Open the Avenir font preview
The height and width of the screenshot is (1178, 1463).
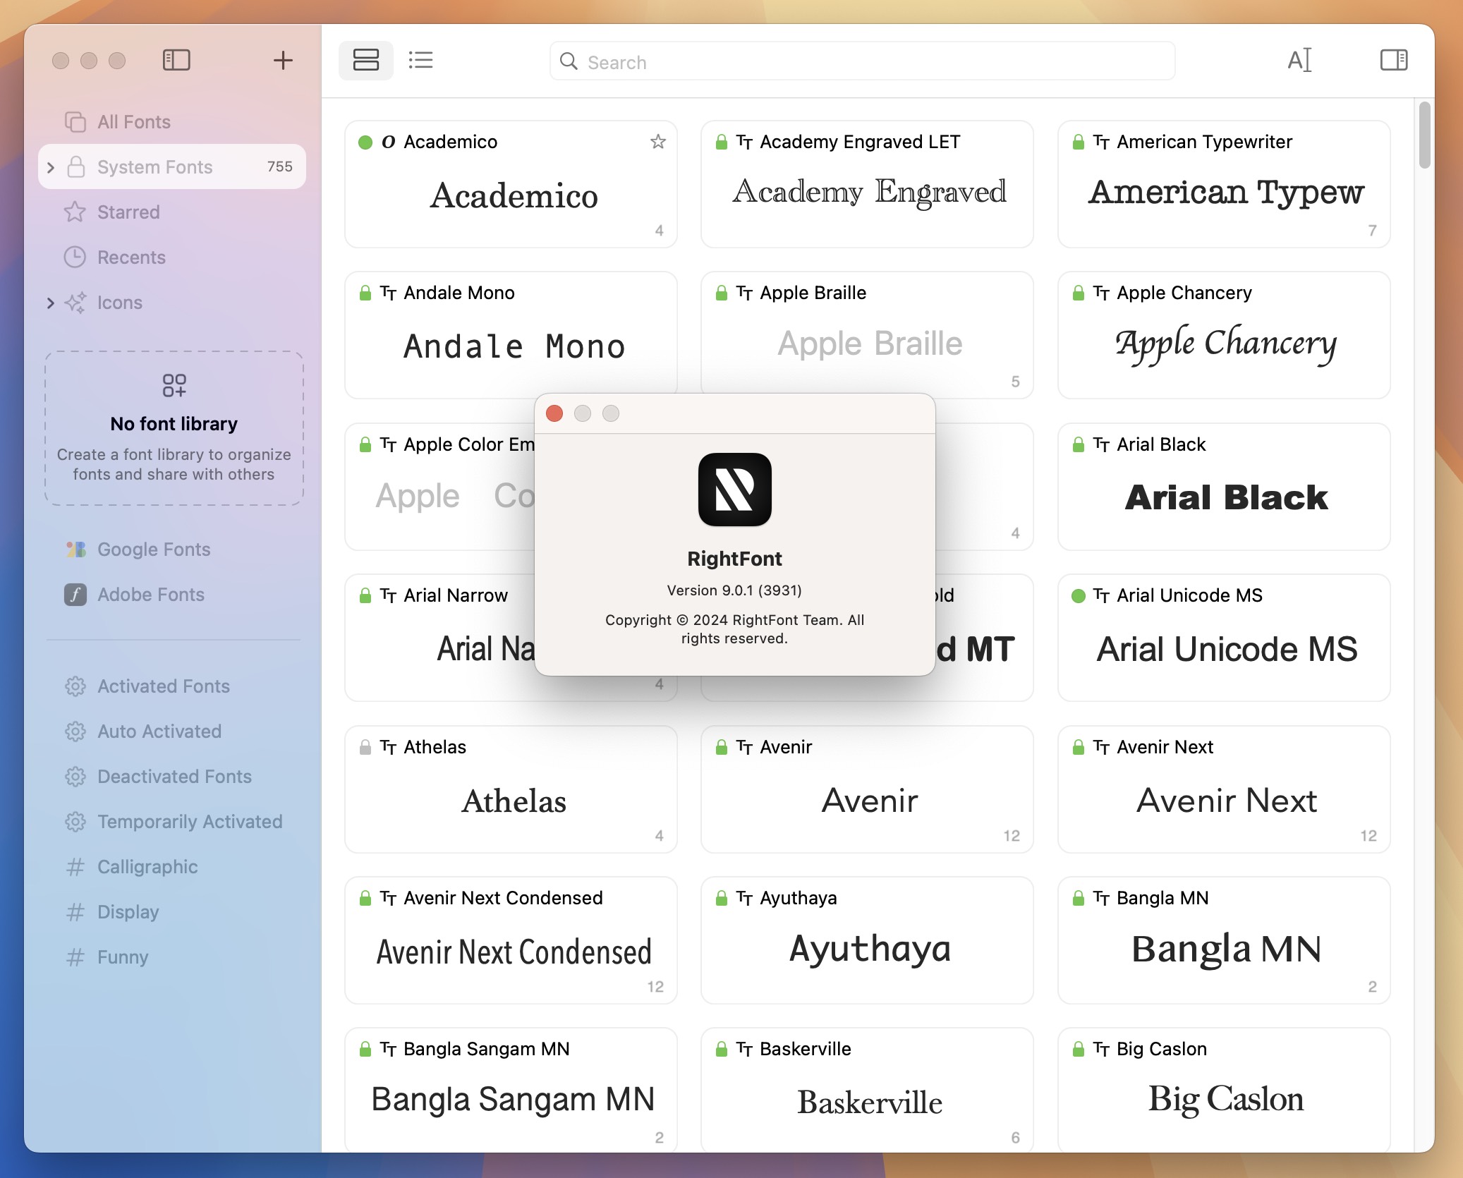pos(869,801)
